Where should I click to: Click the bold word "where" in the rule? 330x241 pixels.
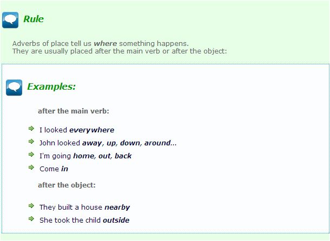click(x=105, y=43)
